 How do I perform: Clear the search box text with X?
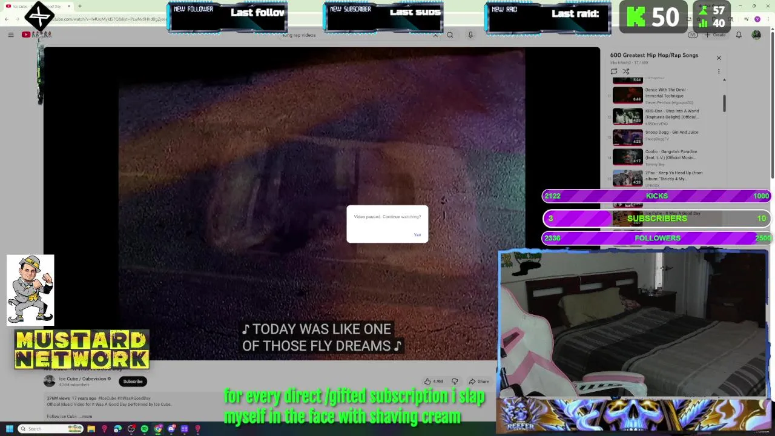[435, 35]
